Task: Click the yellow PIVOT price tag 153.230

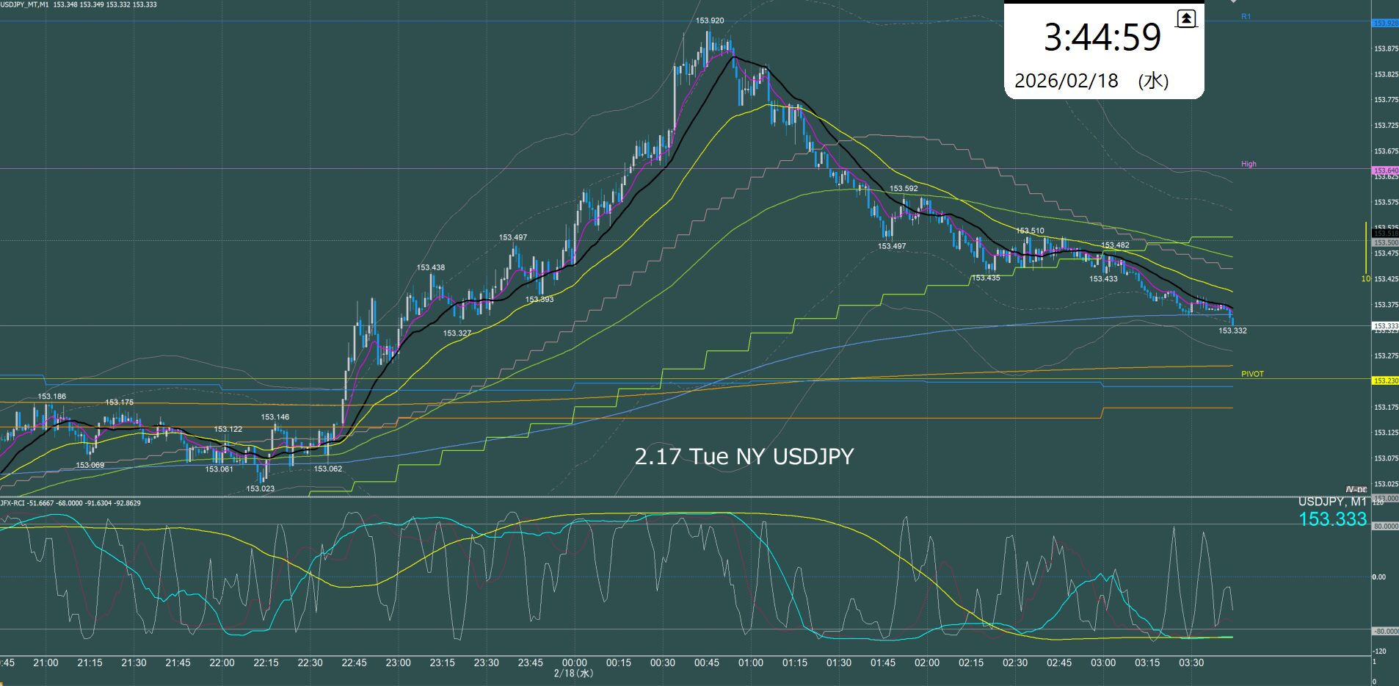Action: click(x=1385, y=380)
